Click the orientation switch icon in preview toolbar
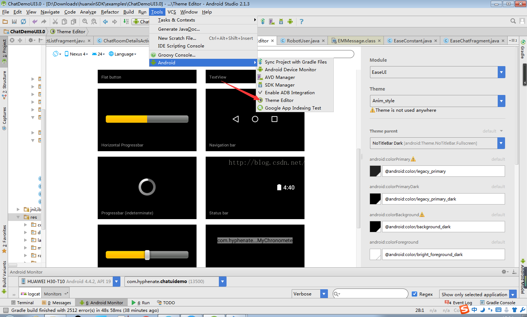Image resolution: width=527 pixels, height=317 pixels. (x=57, y=54)
